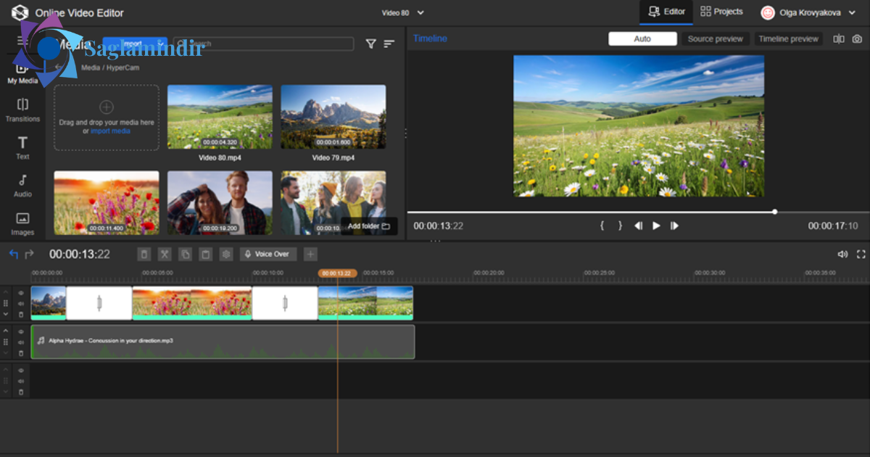Click the filter media funnel icon

coord(370,44)
